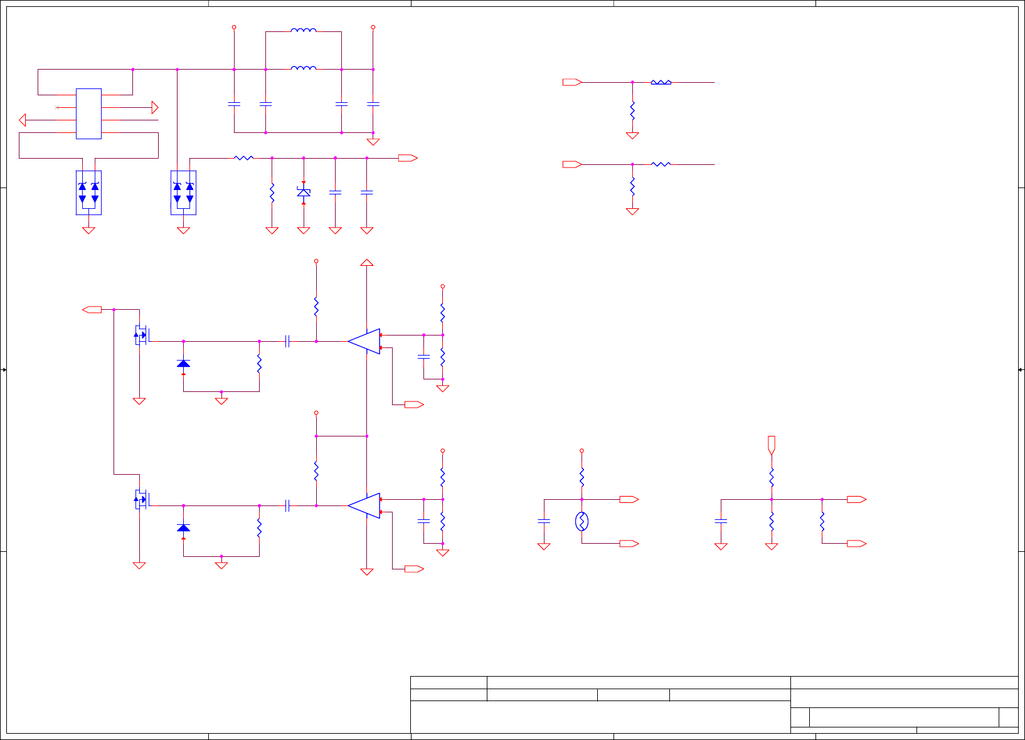The width and height of the screenshot is (1025, 740).
Task: Select the TVS diode array feeding the series resistor
Action: coord(183,193)
